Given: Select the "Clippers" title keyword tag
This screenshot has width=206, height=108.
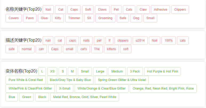Looking at the screenshot, I should pos(180,10).
